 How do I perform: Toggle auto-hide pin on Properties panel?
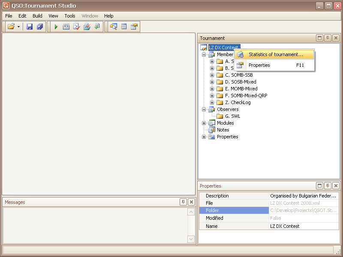(328, 186)
